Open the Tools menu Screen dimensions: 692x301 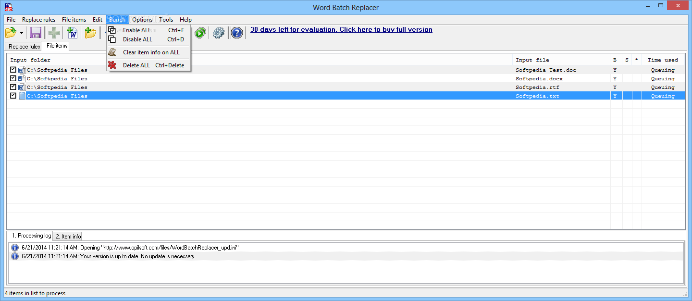(166, 20)
